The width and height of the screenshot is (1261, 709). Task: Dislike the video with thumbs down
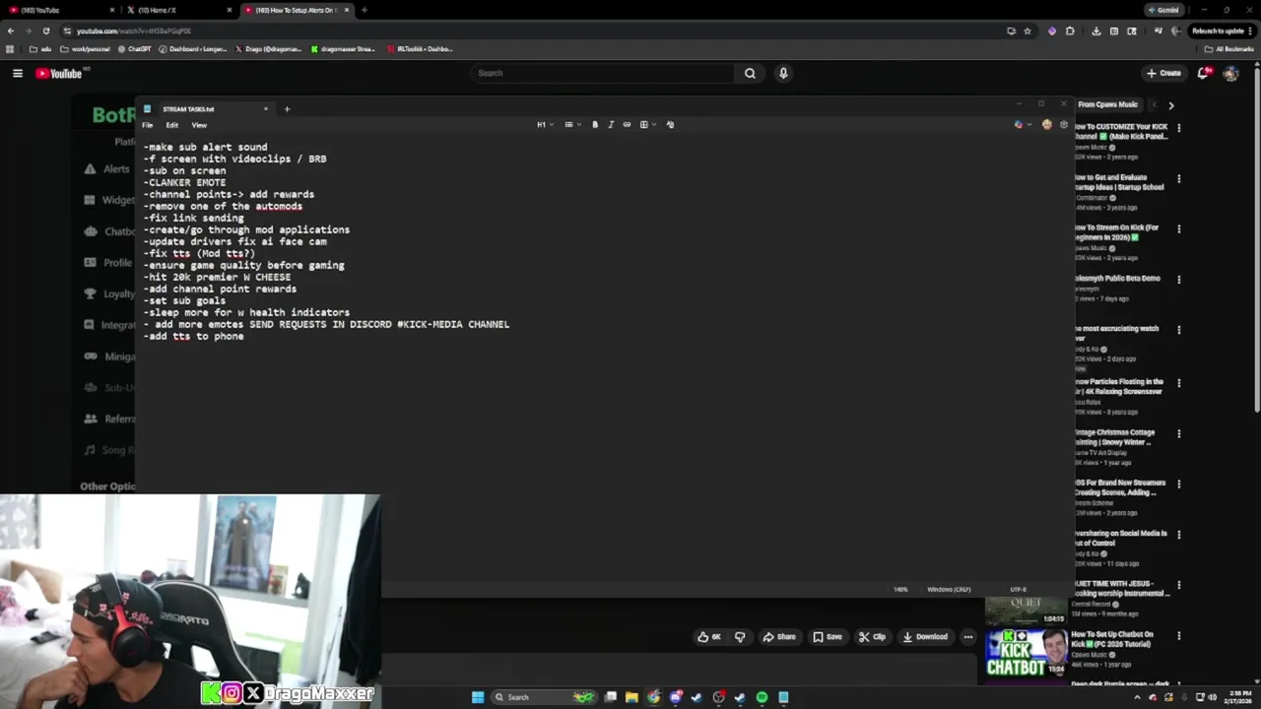pyautogui.click(x=740, y=637)
